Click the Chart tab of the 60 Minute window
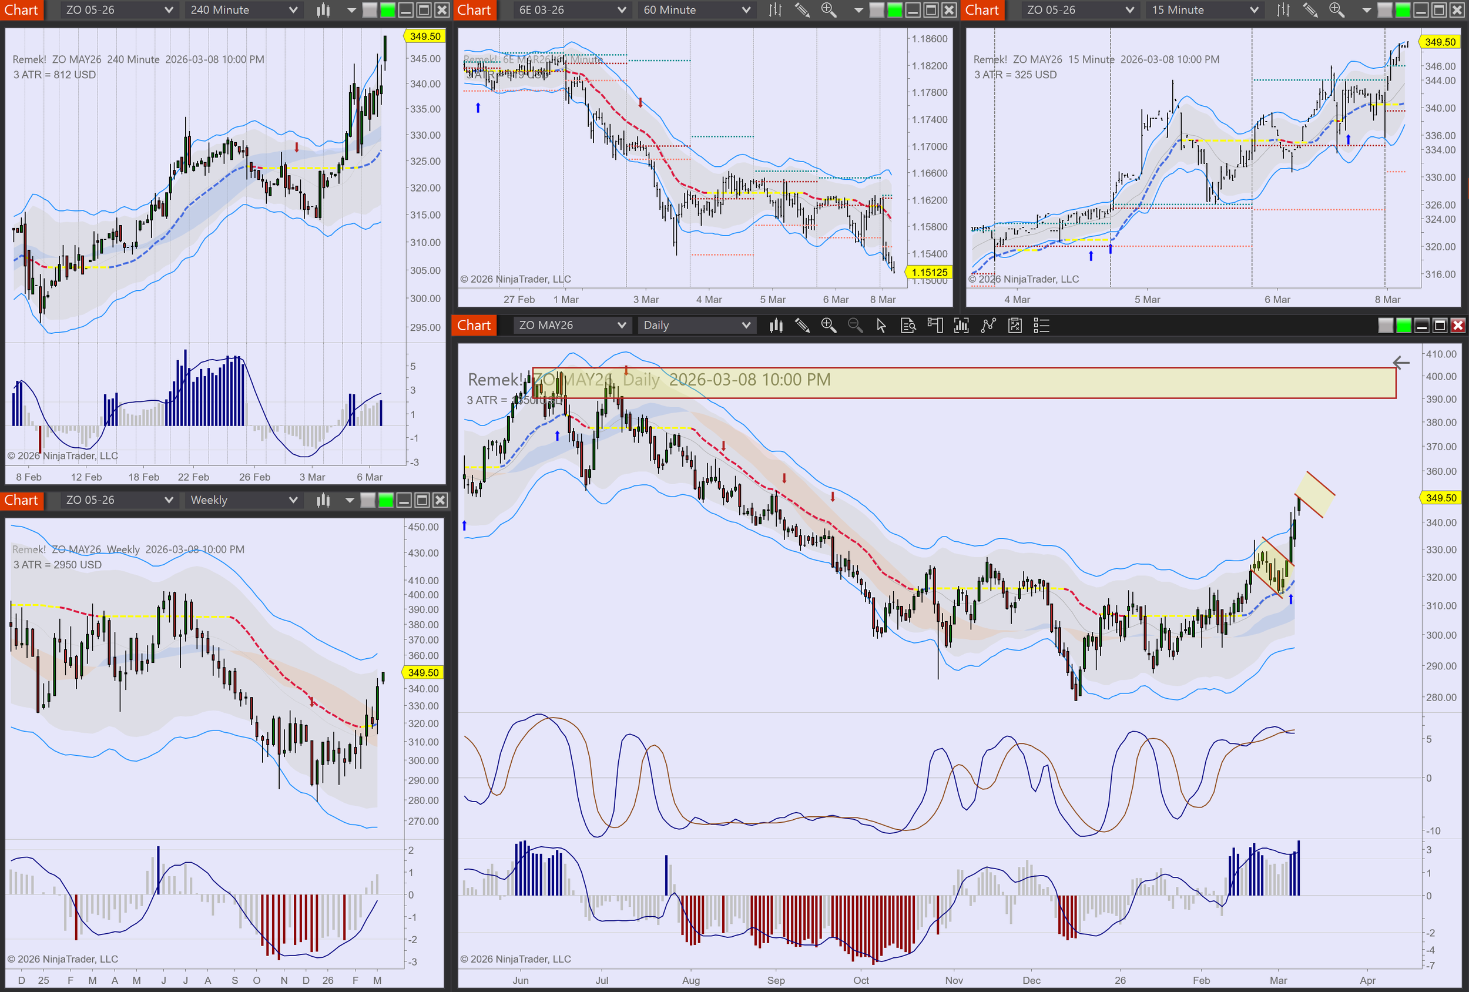1469x992 pixels. pos(474,10)
